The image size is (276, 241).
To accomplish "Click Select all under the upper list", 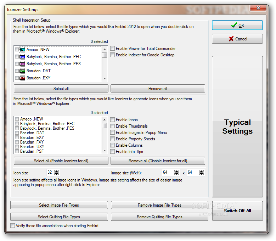I will point(61,88).
